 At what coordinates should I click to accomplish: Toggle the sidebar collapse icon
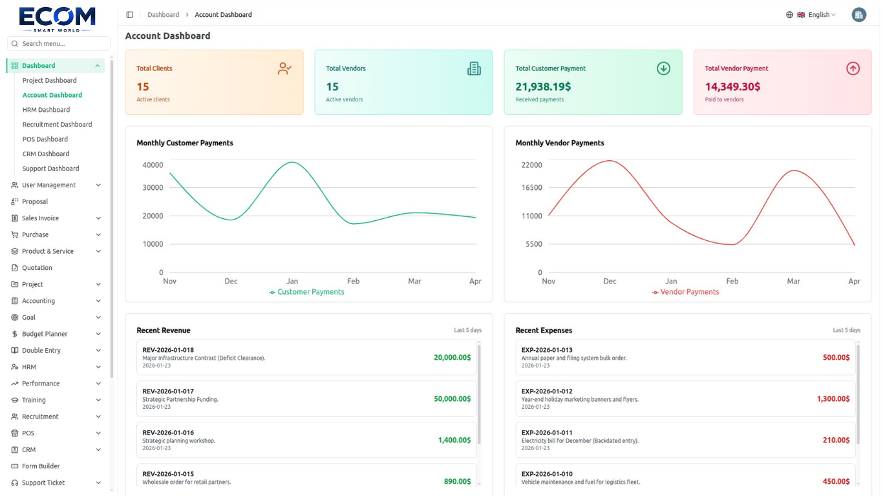tap(130, 15)
